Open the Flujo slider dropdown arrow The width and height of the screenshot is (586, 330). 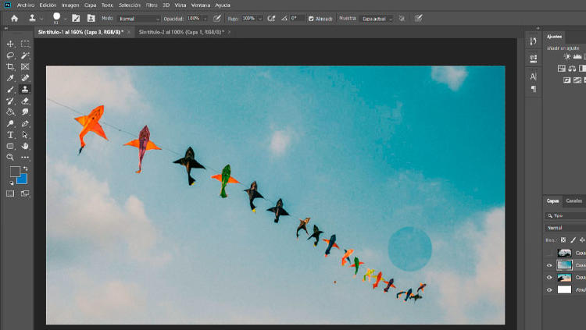pyautogui.click(x=260, y=19)
